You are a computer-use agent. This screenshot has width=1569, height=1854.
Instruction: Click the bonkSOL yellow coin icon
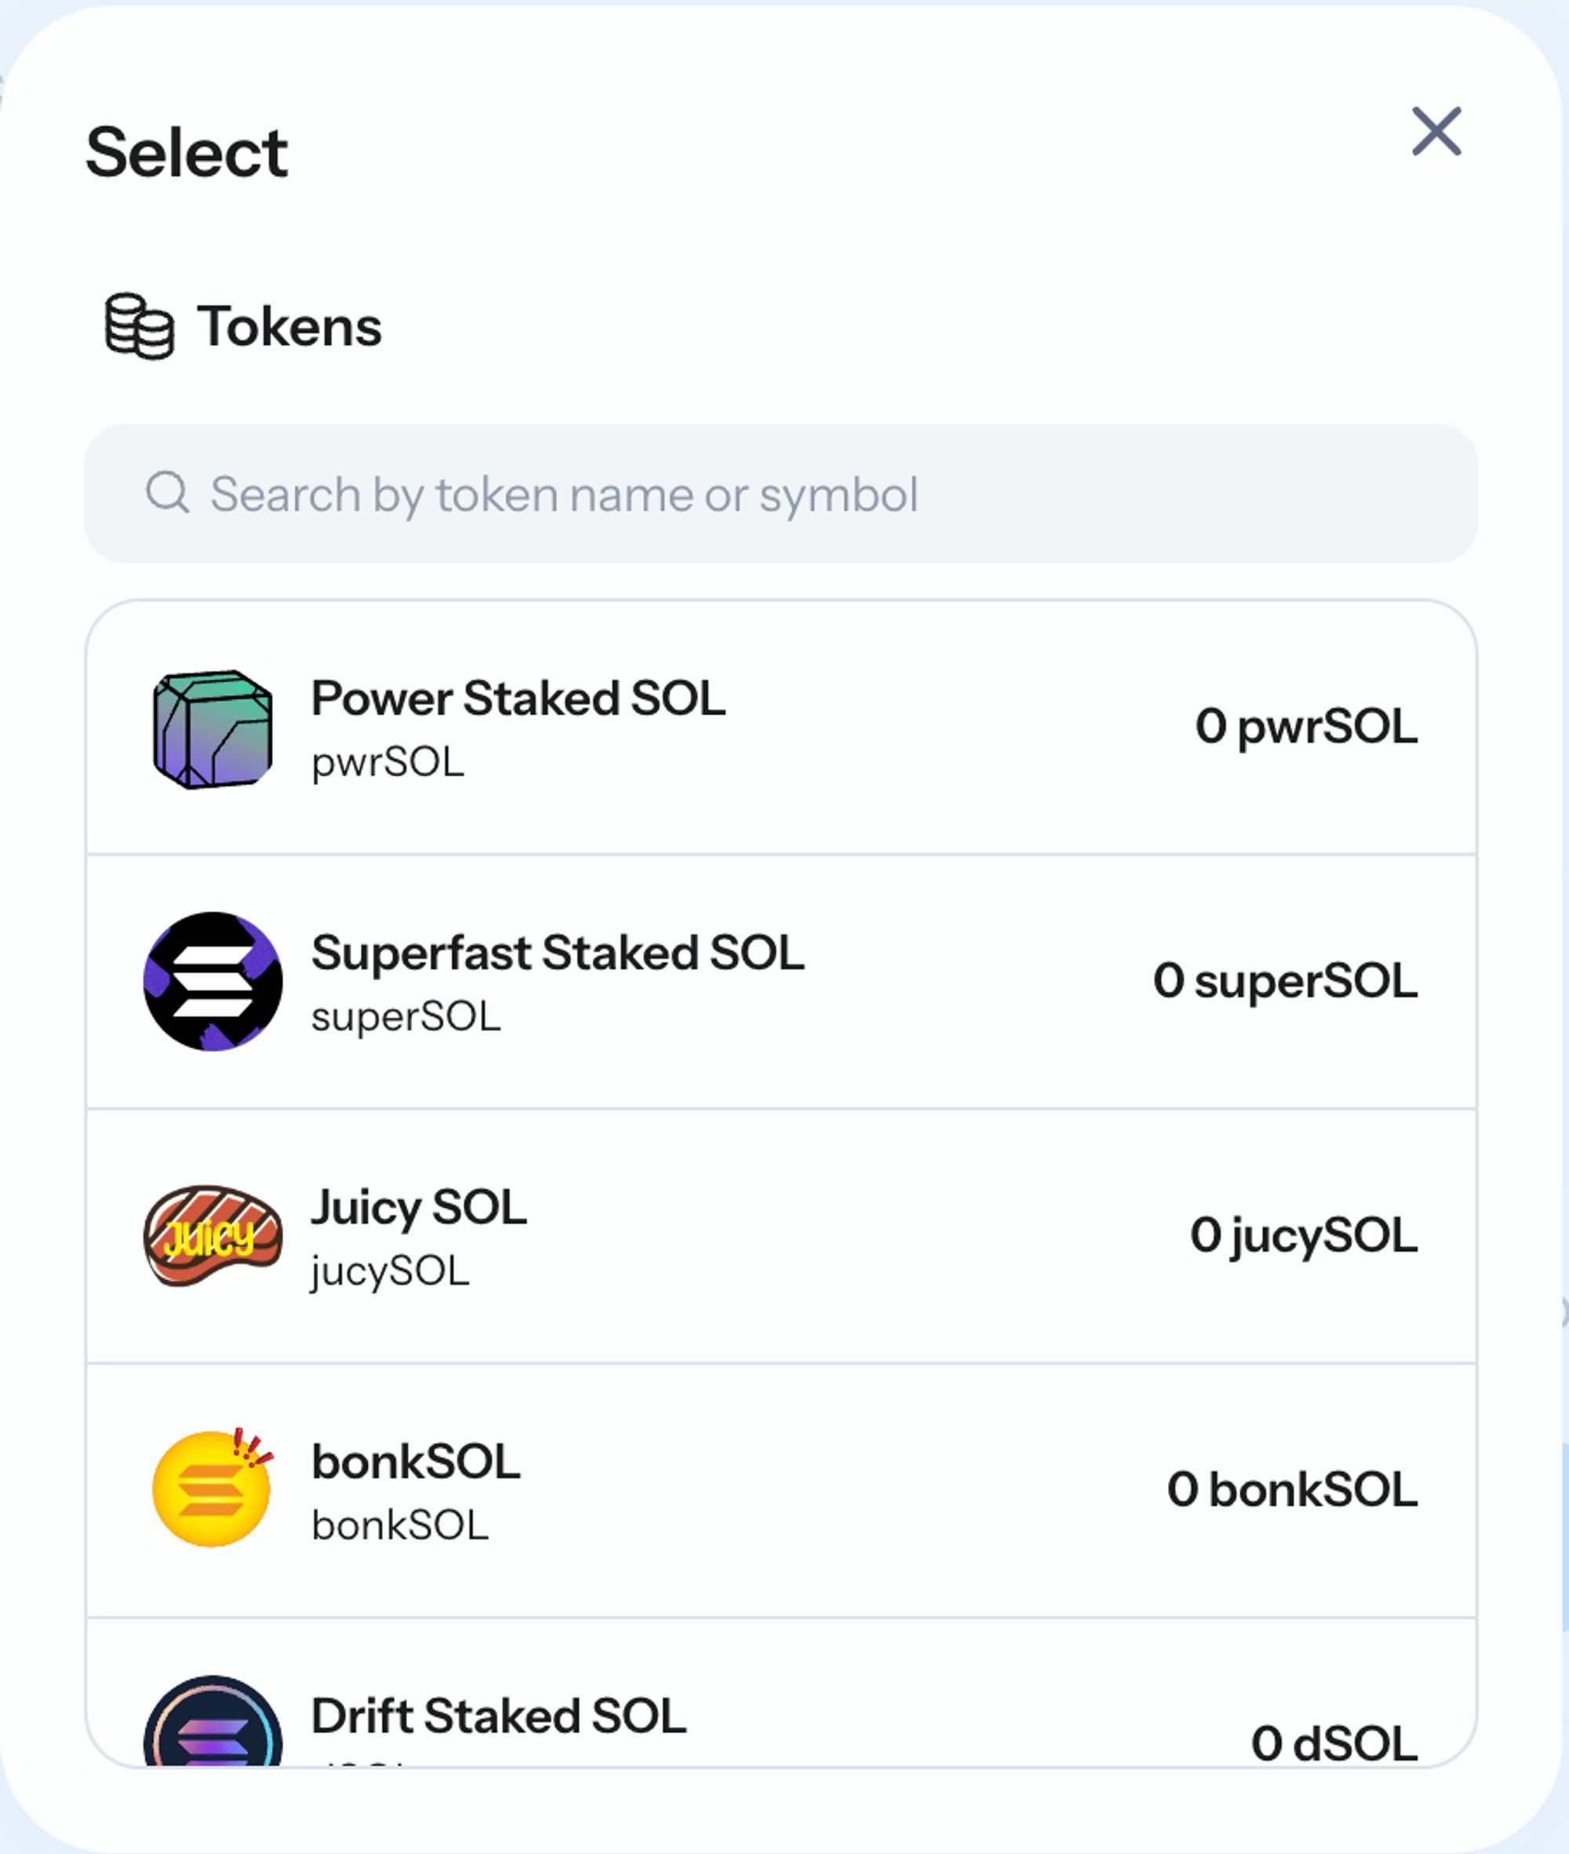pyautogui.click(x=212, y=1488)
